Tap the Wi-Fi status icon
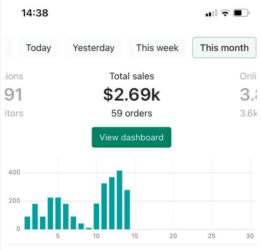This screenshot has width=261, height=250. click(x=225, y=13)
